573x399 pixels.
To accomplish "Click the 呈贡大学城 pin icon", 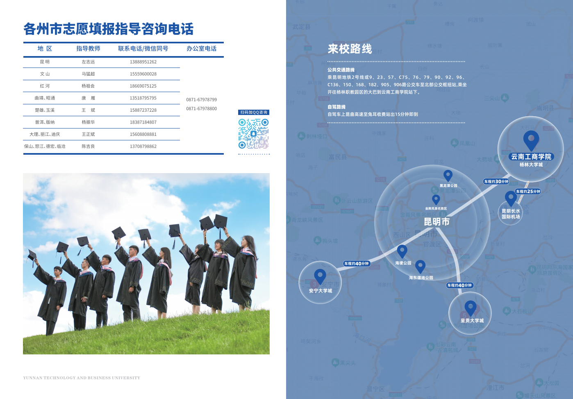I will (x=470, y=307).
